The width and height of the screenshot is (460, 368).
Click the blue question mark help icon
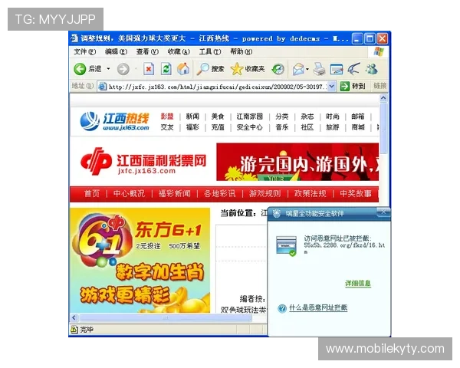click(x=282, y=308)
